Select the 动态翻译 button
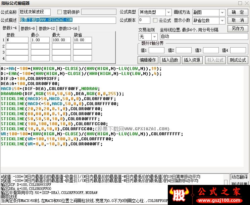Screen dimensions: 250x205 point(239,177)
